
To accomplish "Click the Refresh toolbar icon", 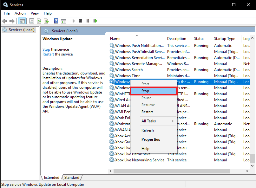I will point(39,21).
